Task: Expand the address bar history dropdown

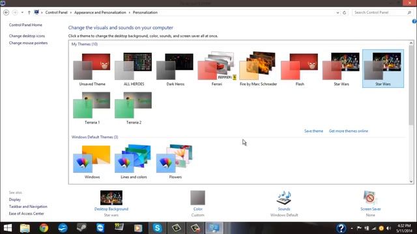Action: 338,12
